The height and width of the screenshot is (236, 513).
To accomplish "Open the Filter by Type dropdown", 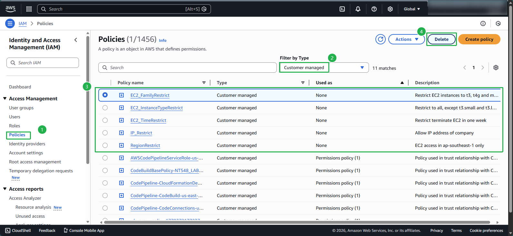I will 324,68.
